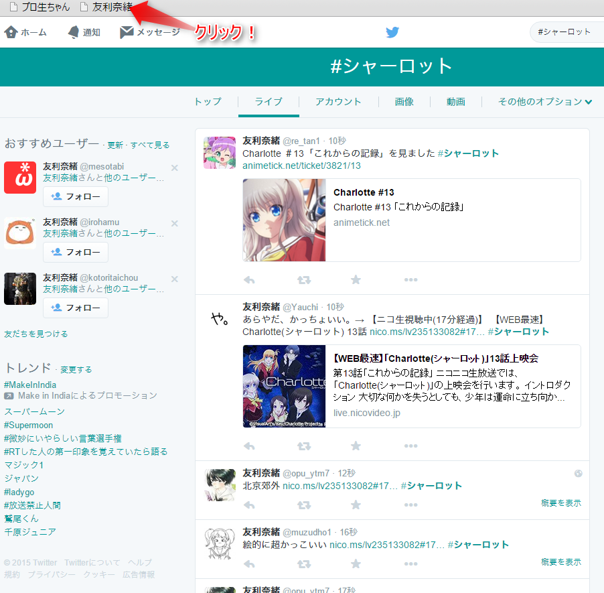The height and width of the screenshot is (593, 604).
Task: Open the #ladygo trend
Action: tap(19, 492)
